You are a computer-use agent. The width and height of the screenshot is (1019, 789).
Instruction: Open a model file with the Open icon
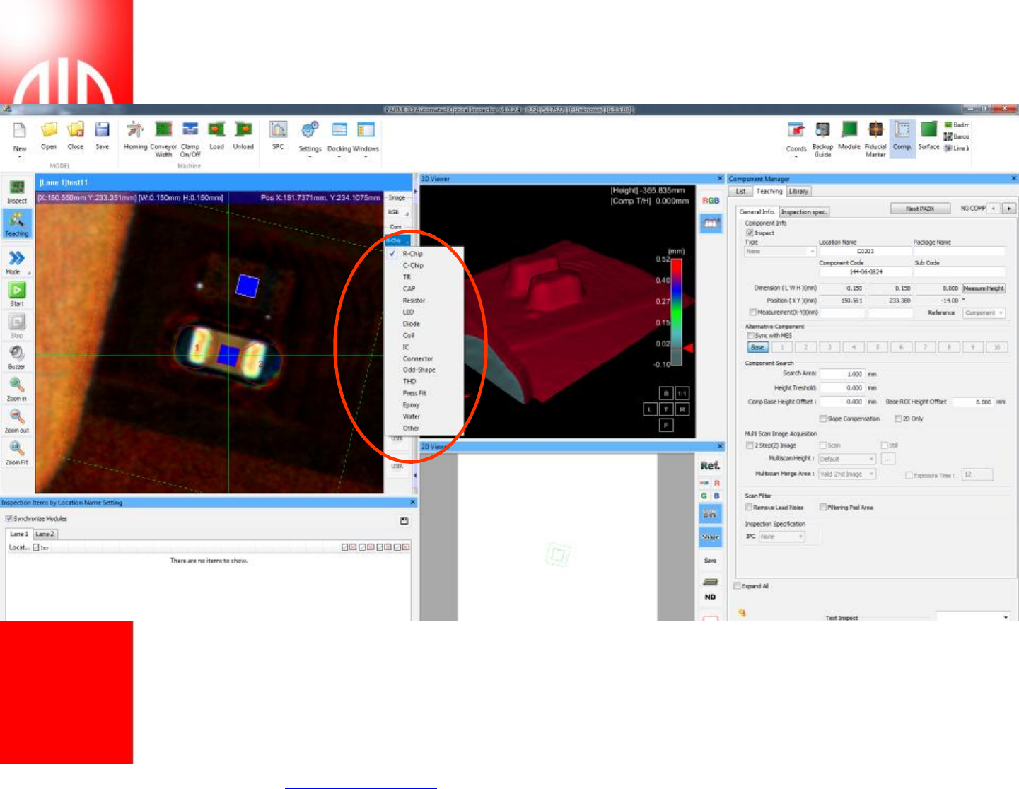click(49, 130)
